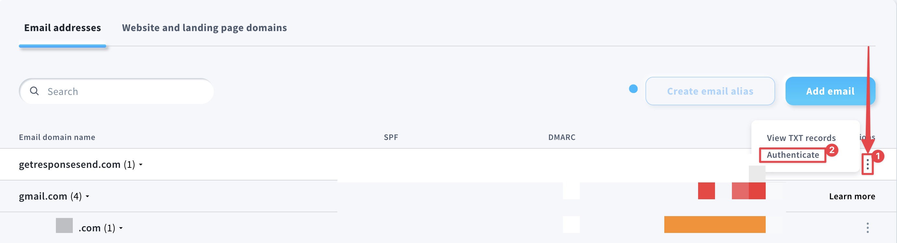
Task: Click the orange status bar in .com row
Action: (715, 225)
